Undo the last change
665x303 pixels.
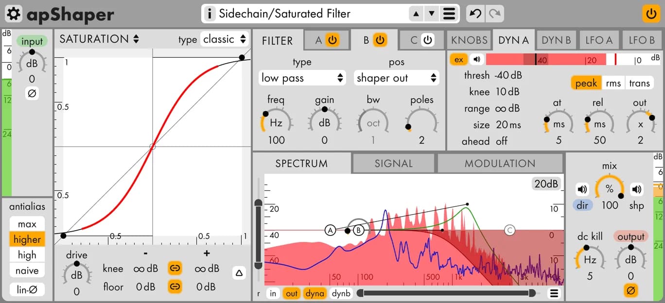pos(476,14)
